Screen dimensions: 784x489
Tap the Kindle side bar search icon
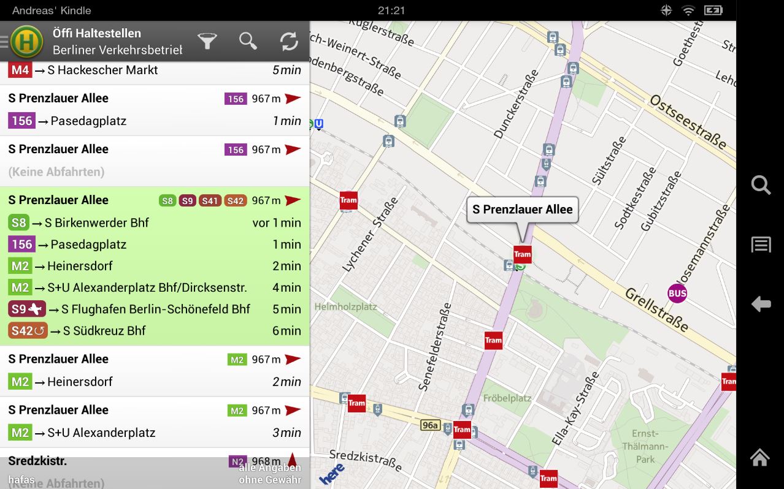point(761,185)
